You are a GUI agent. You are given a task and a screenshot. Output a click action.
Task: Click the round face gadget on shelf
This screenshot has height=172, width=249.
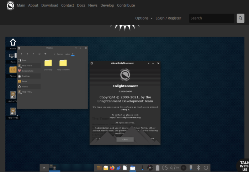[x=150, y=168]
